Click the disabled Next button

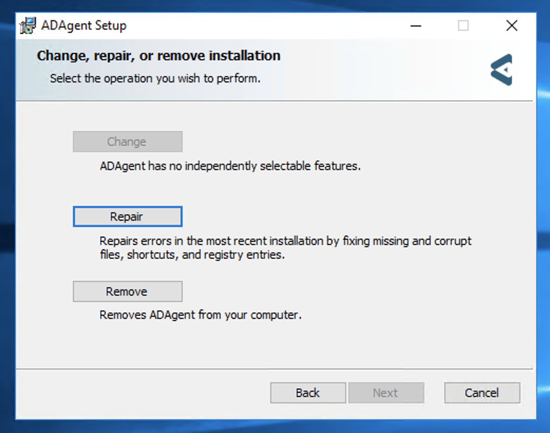(x=386, y=393)
